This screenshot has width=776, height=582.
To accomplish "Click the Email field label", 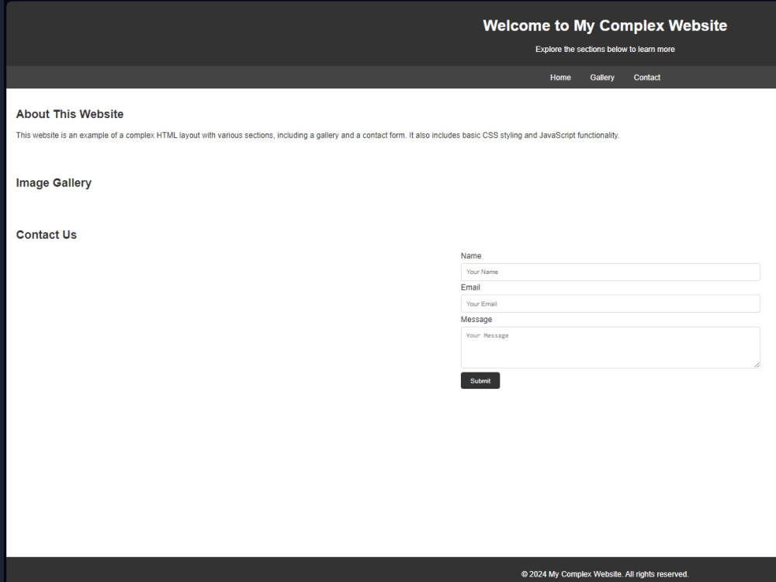I will (470, 288).
